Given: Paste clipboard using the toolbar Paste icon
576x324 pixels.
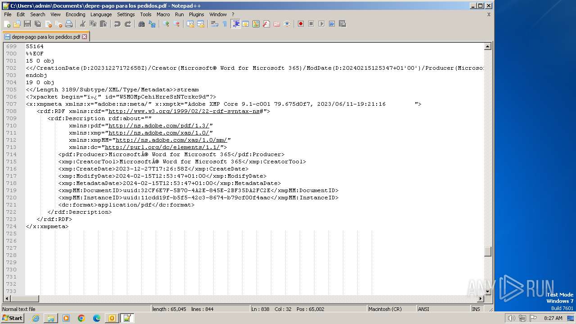Looking at the screenshot, I should [x=103, y=24].
